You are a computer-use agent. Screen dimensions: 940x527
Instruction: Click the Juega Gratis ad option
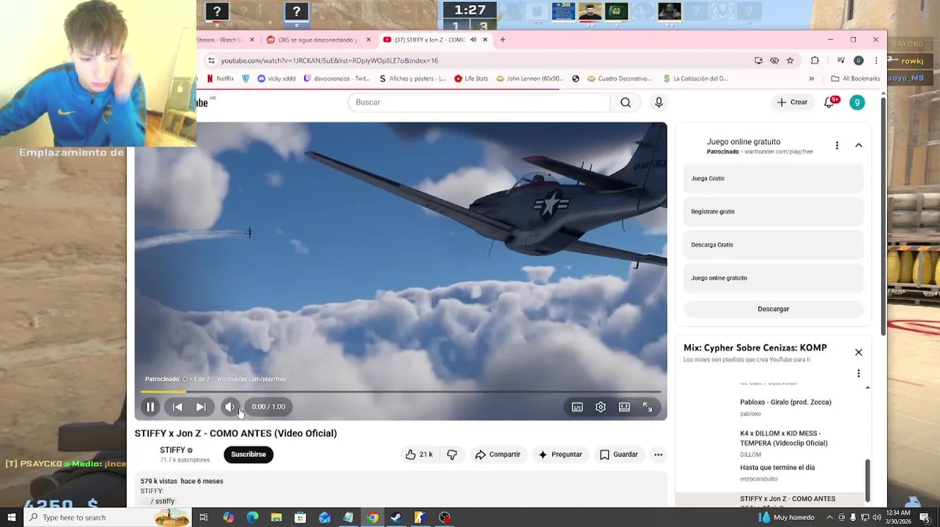point(773,179)
